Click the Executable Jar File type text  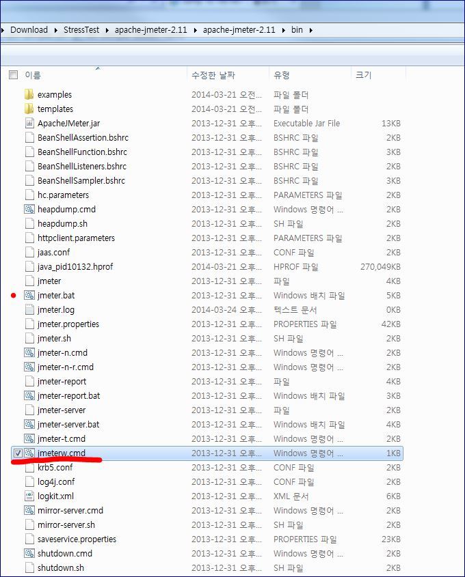point(306,124)
